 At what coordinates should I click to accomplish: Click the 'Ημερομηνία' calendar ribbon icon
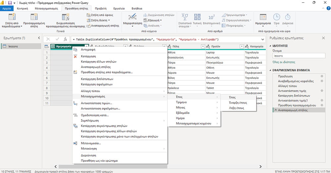[263, 17]
